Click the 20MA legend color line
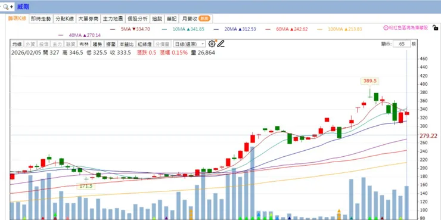Screen dimensions: 441x220 pyautogui.click(x=216, y=29)
